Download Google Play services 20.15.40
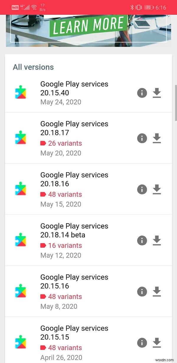Screen dimensions: 177x363 157,93
